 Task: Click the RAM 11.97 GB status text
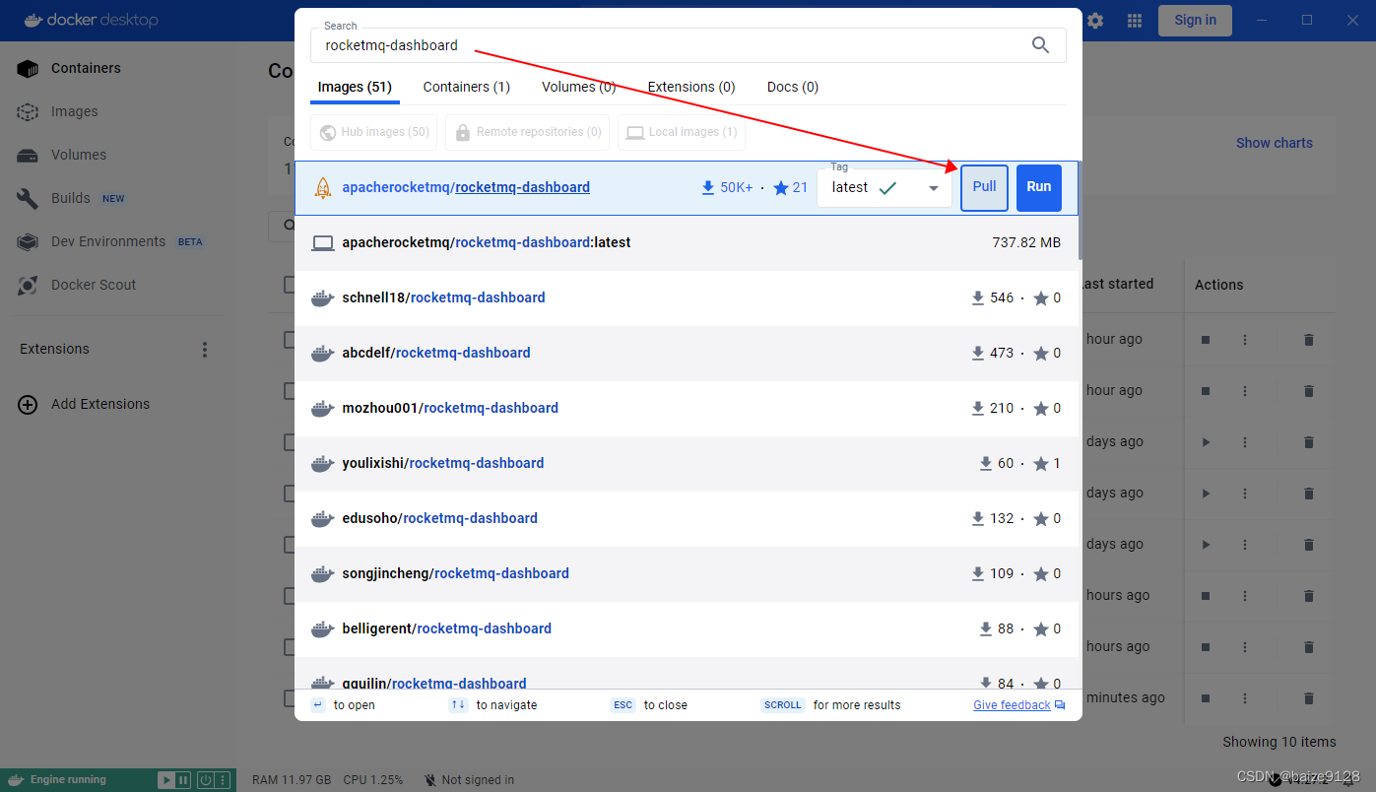click(292, 780)
